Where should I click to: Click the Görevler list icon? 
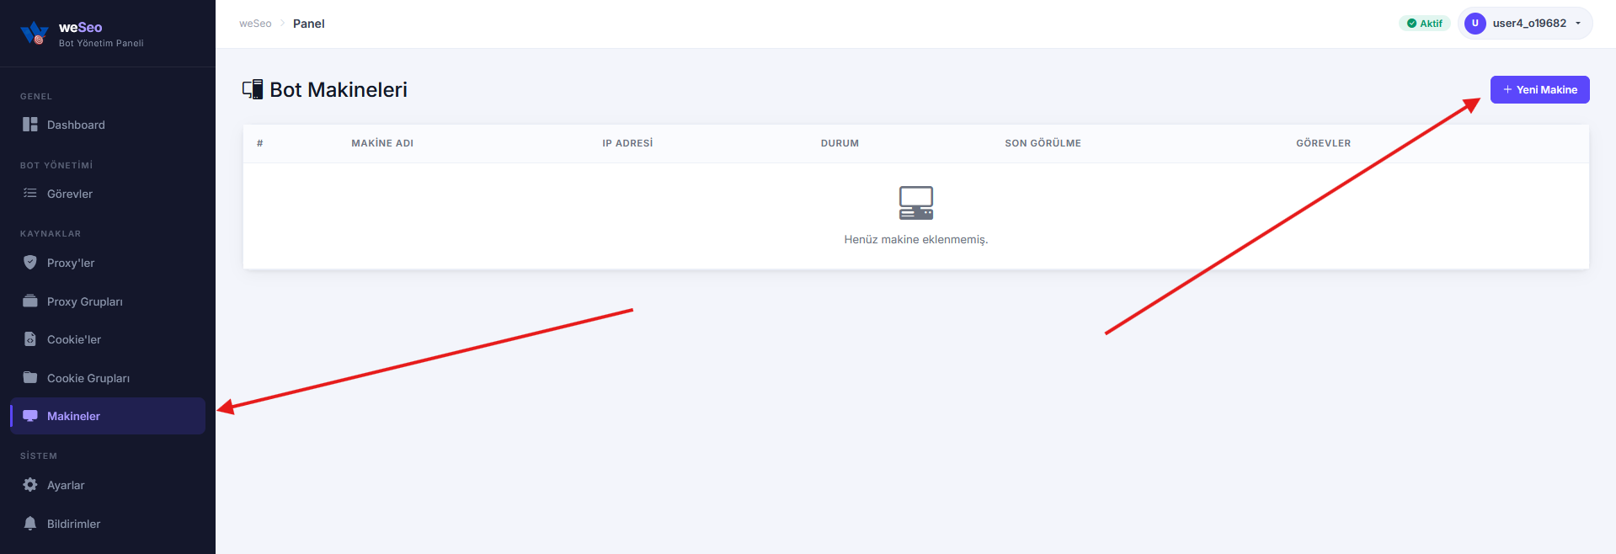[30, 194]
